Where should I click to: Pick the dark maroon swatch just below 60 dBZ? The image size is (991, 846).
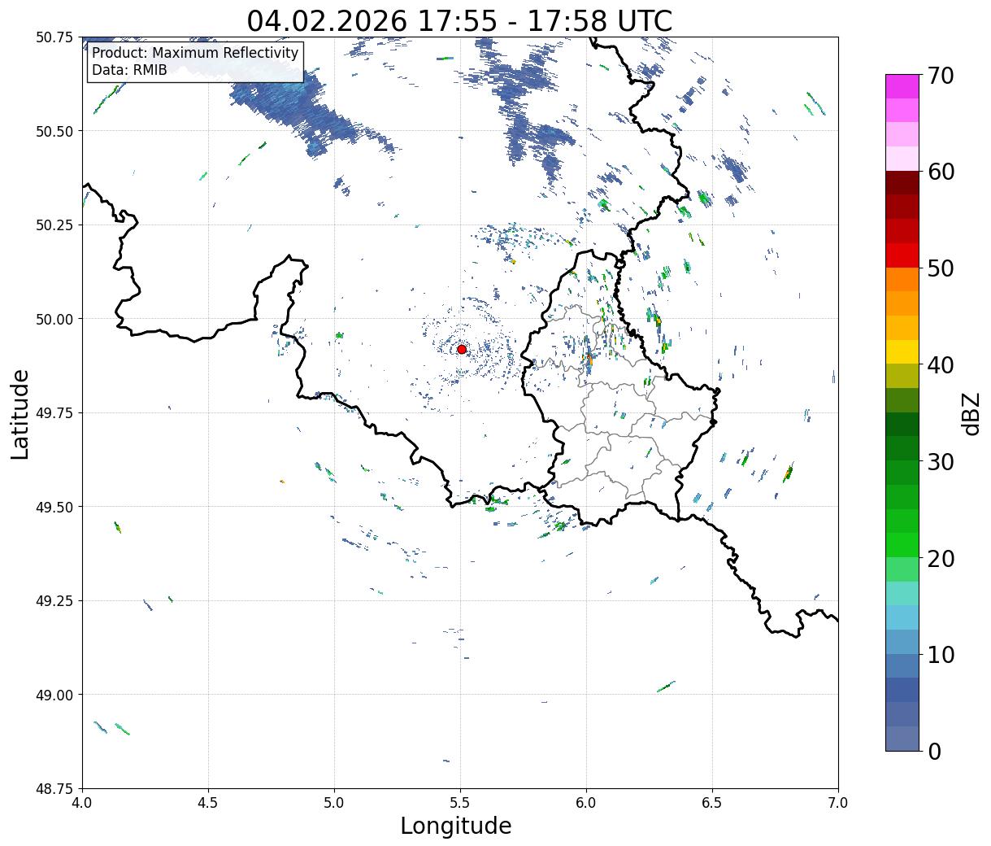[902, 183]
